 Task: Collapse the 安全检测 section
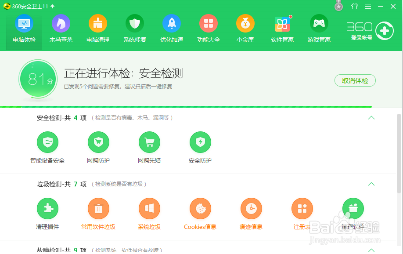coord(371,118)
